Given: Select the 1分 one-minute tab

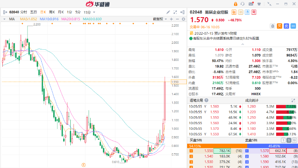Looking at the screenshot, I should tap(70, 12).
